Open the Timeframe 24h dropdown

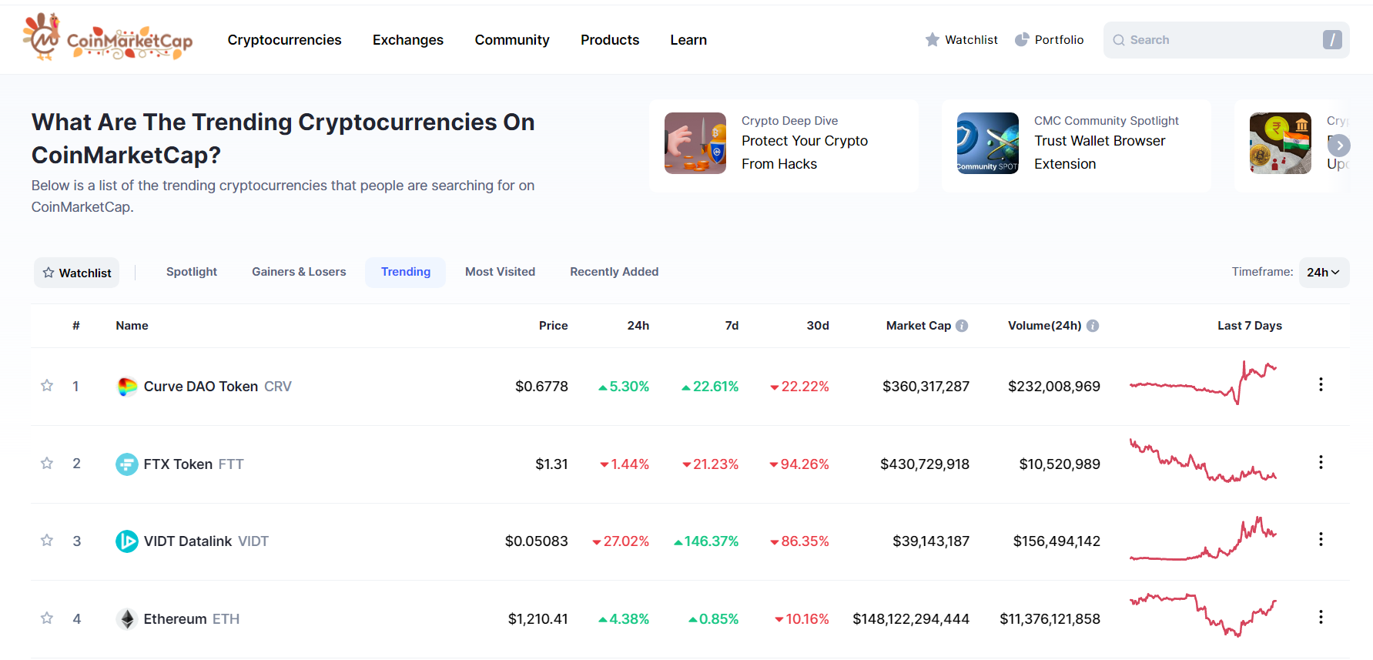(x=1324, y=273)
